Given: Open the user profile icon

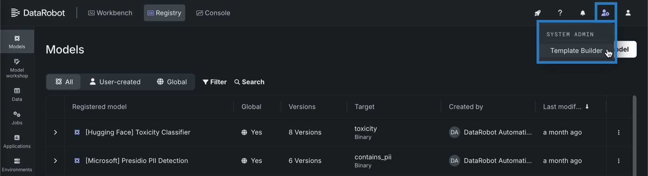Looking at the screenshot, I should click(x=628, y=13).
